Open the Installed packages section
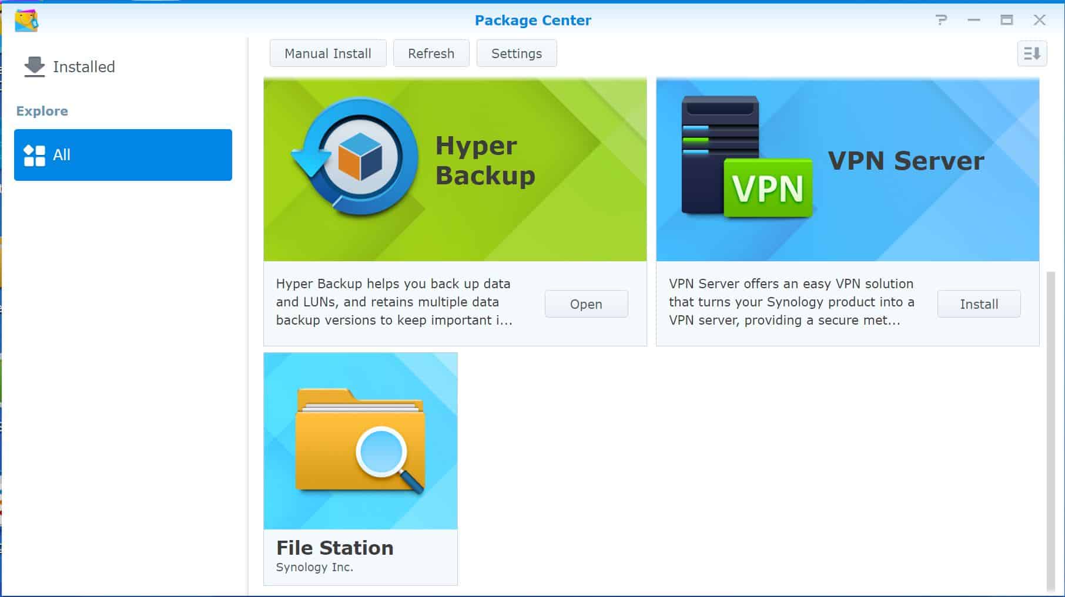The width and height of the screenshot is (1065, 597). click(x=69, y=67)
